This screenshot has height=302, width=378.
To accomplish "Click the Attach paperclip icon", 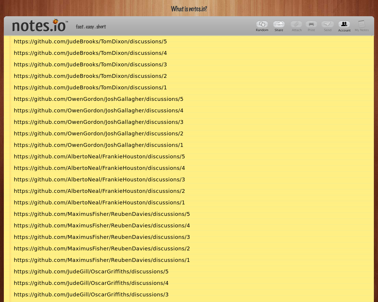I will coord(296,24).
